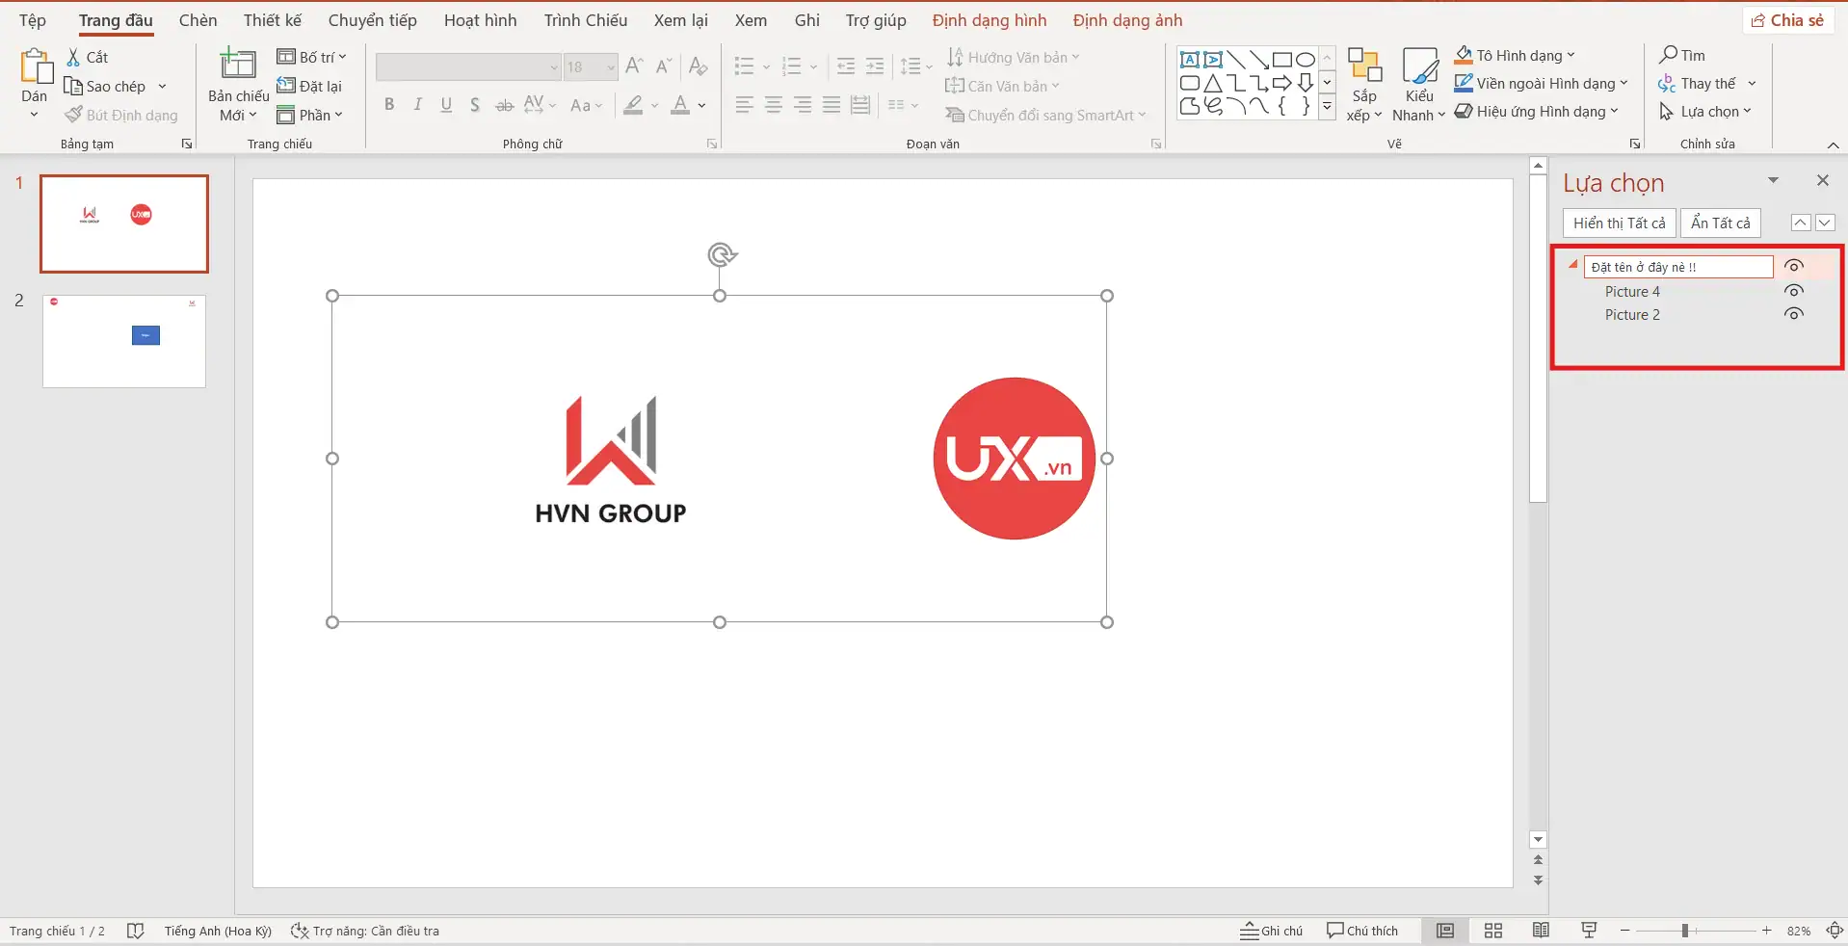Click the 'Ẩn Tất cả' button

(x=1721, y=222)
